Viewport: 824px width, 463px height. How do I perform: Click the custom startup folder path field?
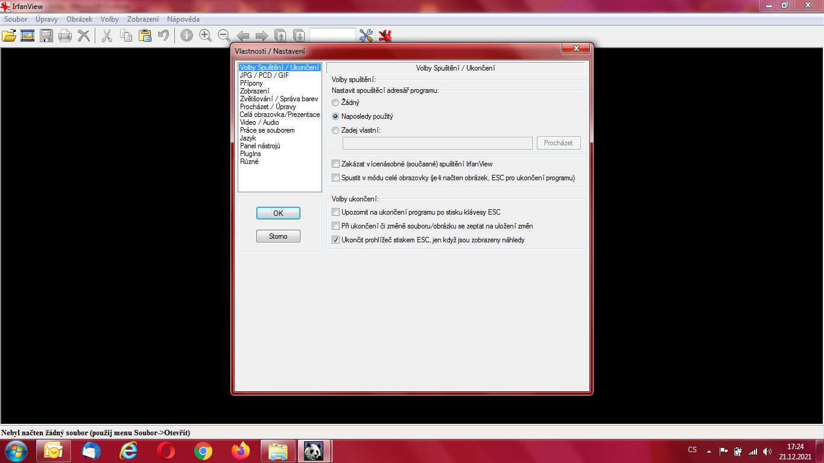(x=437, y=143)
